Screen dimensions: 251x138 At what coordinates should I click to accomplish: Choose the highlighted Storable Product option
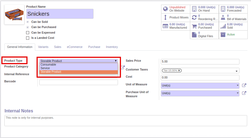[x=79, y=72]
